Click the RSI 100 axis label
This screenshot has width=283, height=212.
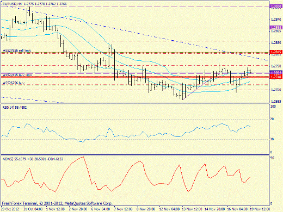tap(273, 107)
